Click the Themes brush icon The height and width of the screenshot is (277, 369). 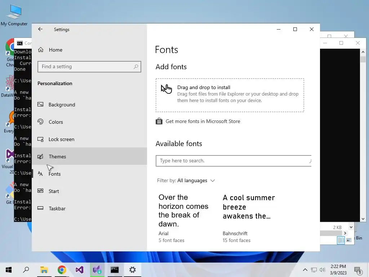[x=40, y=157]
